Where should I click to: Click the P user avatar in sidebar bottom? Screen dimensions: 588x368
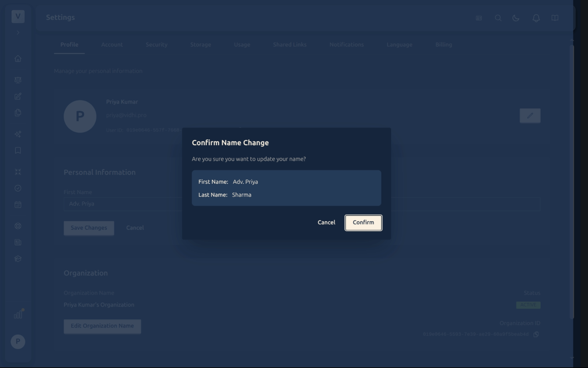point(18,342)
